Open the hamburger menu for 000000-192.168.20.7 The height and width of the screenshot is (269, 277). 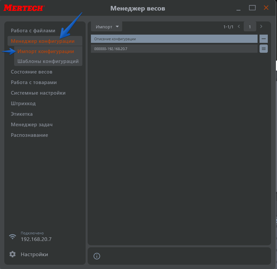pyautogui.click(x=263, y=49)
